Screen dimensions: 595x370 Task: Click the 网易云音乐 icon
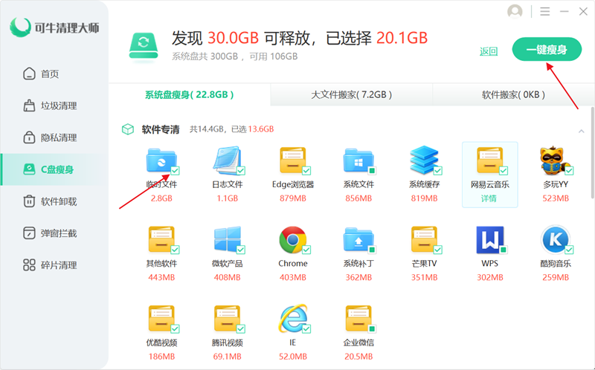[x=489, y=160]
